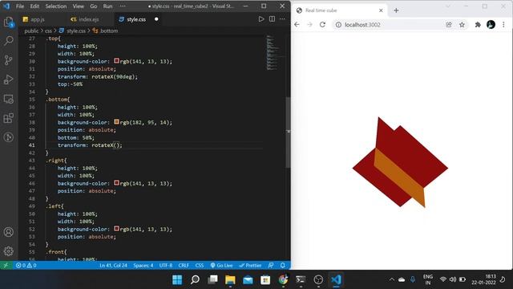Pick color swatch on line 46

pyautogui.click(x=116, y=183)
